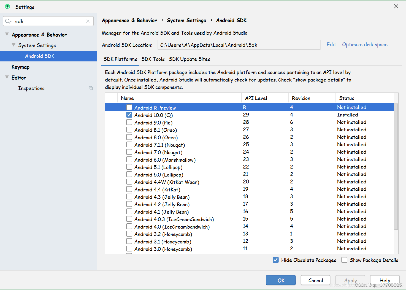Switch to the SDK Tools tab
406x290 pixels.
tap(153, 59)
